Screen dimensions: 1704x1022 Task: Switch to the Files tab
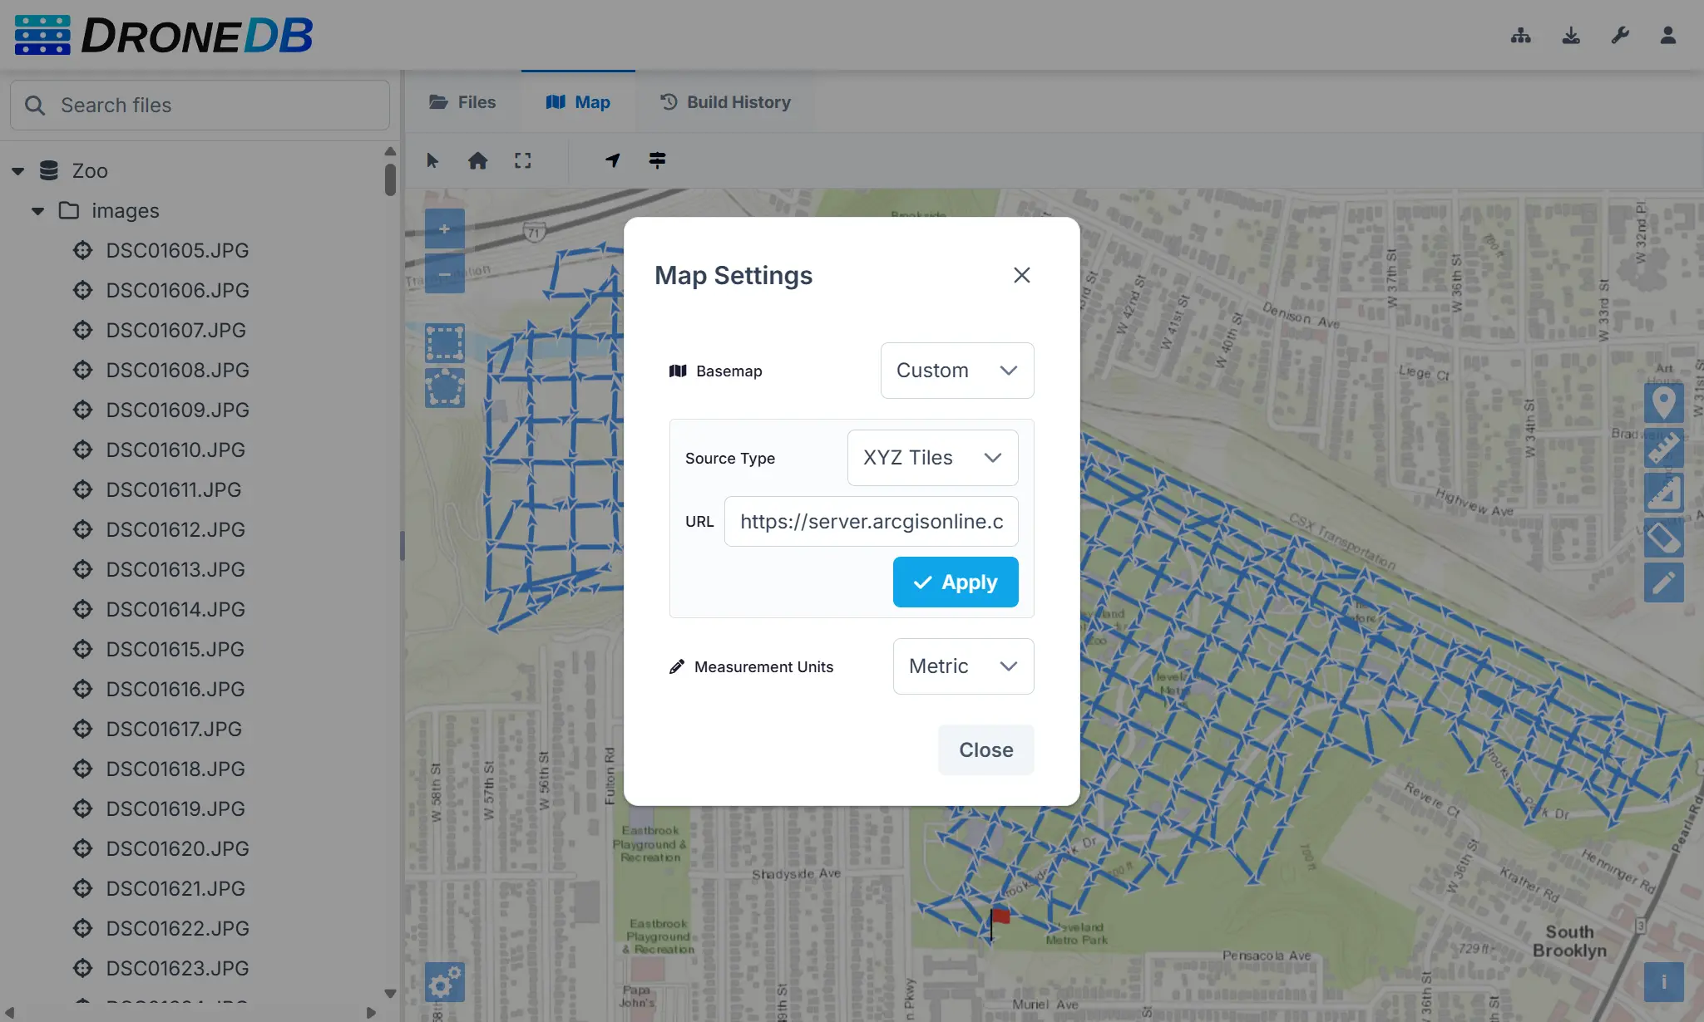point(462,102)
